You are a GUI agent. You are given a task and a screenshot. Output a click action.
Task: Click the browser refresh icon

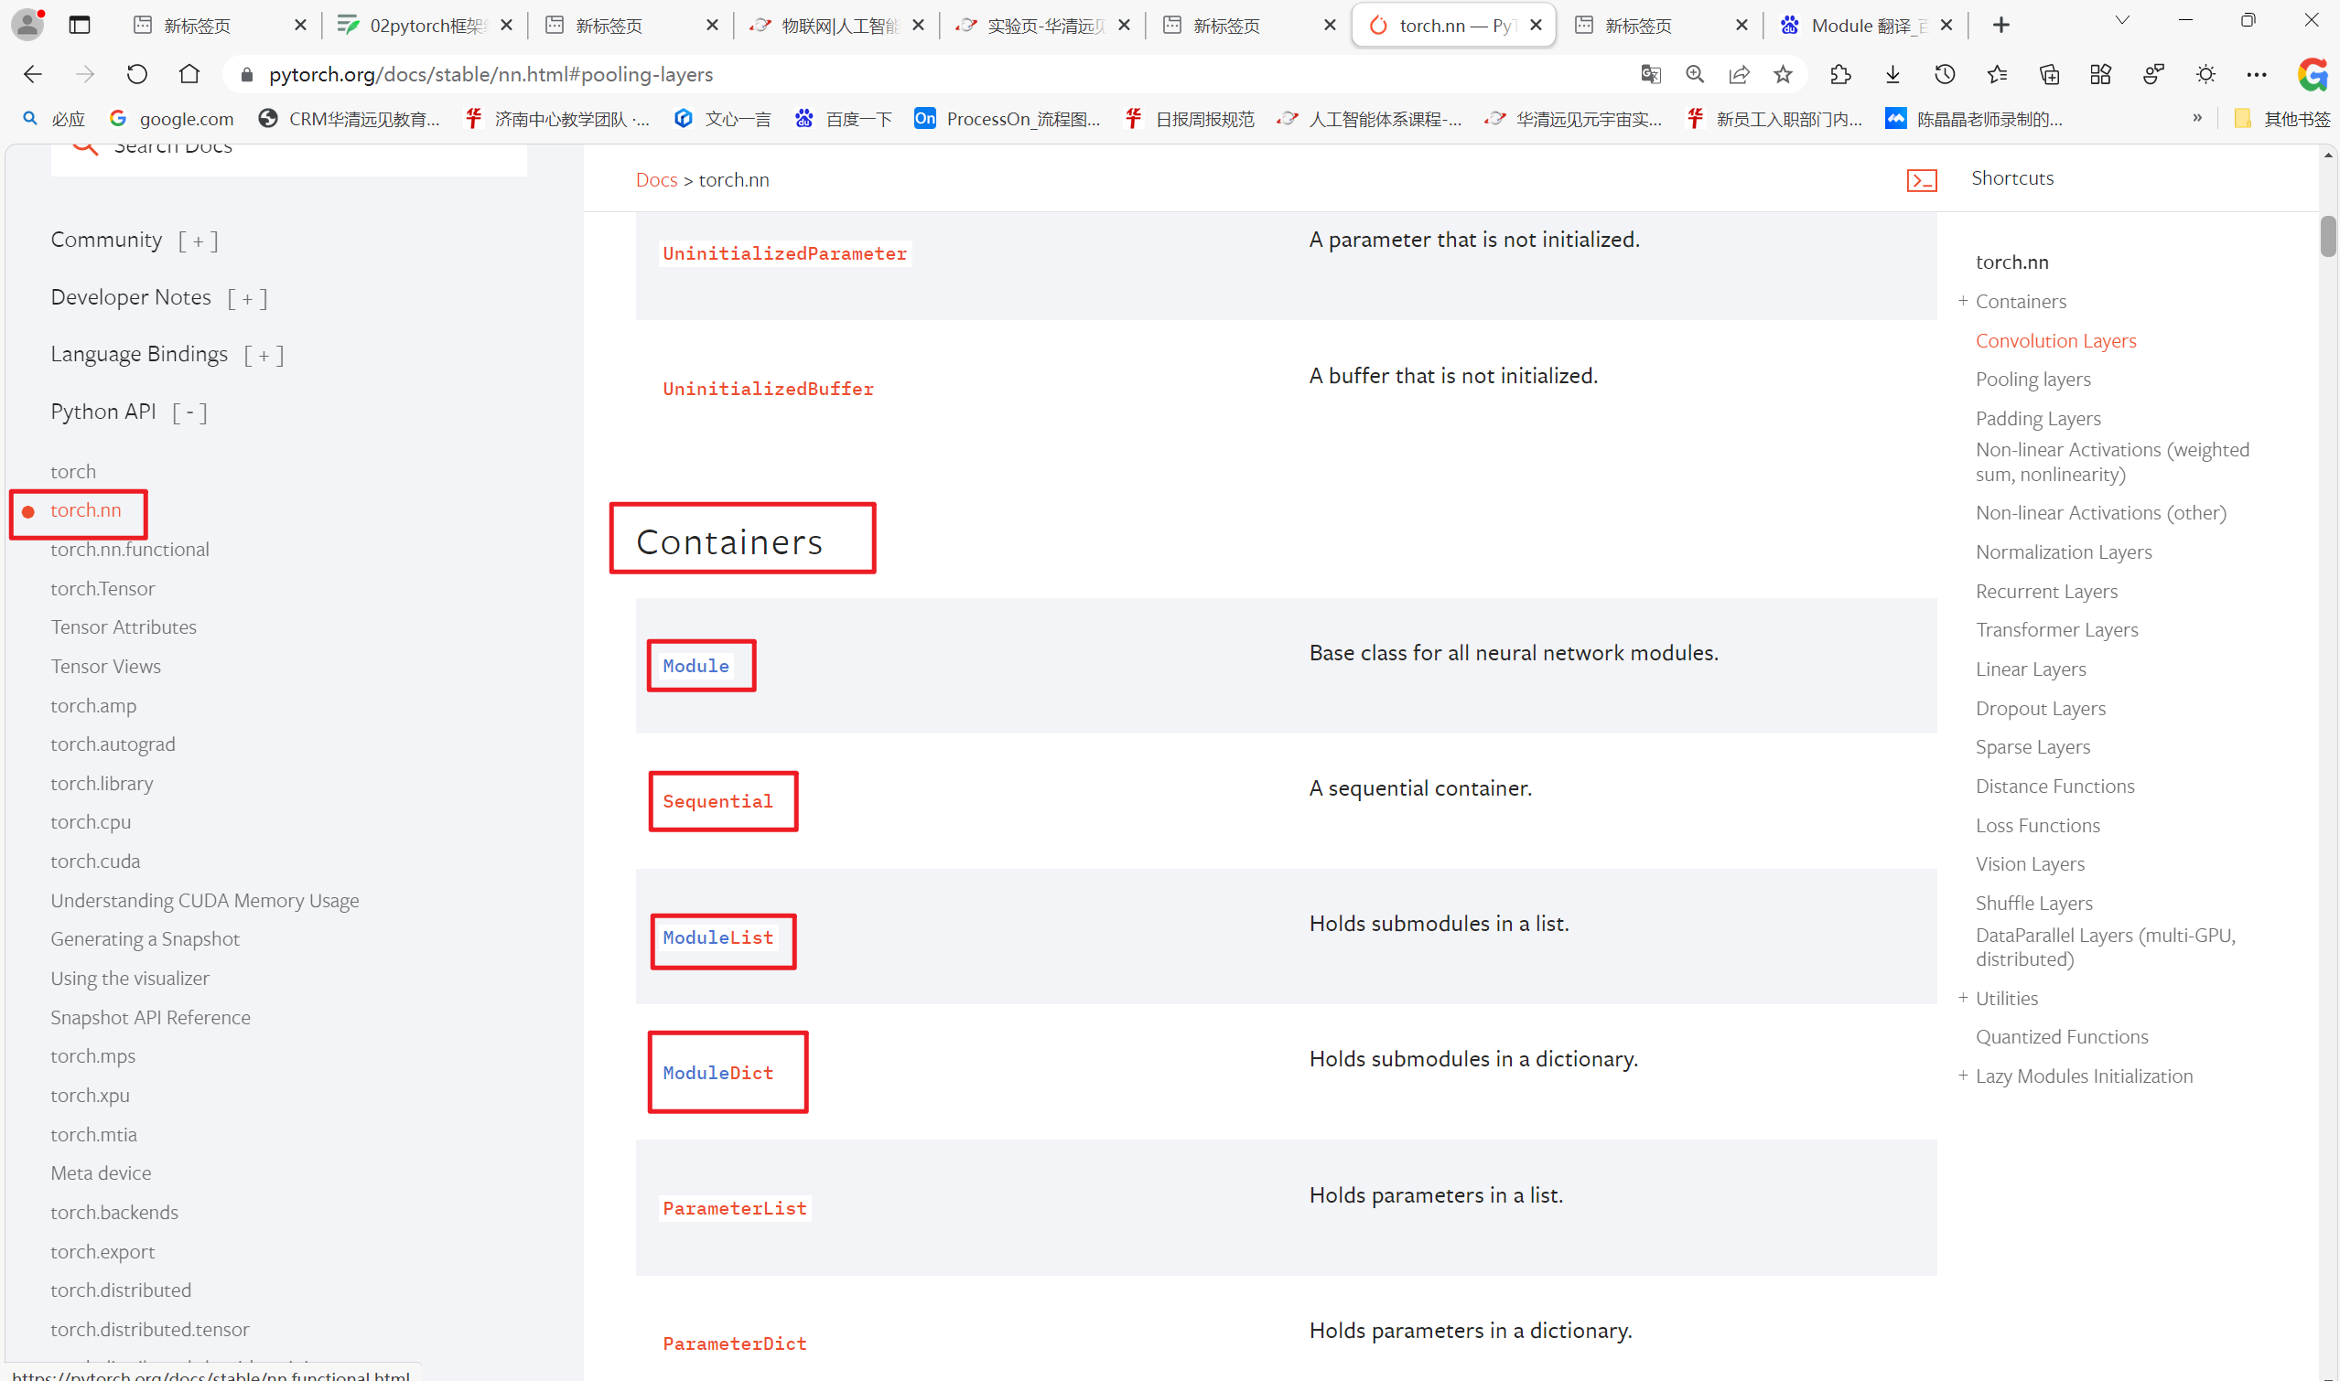[x=137, y=74]
